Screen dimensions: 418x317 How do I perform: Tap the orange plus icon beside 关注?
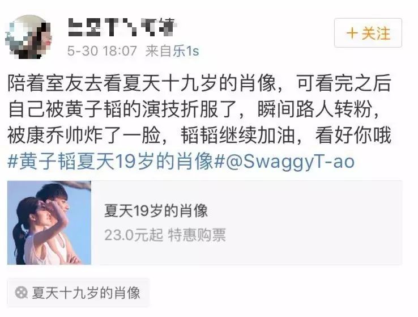coord(352,33)
